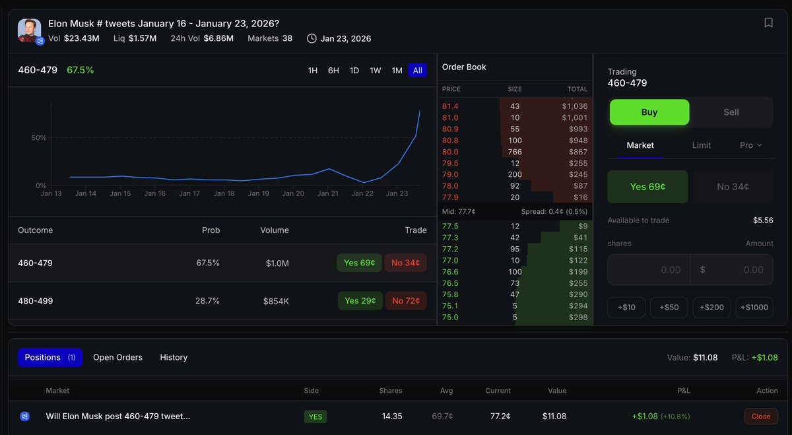This screenshot has width=792, height=435.
Task: Select the 1H chart timeframe
Action: 313,70
